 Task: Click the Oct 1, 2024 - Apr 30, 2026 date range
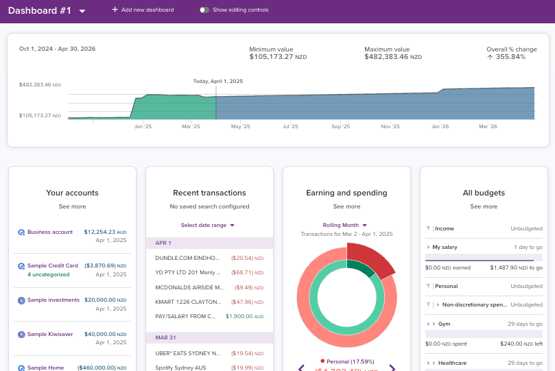click(x=58, y=49)
